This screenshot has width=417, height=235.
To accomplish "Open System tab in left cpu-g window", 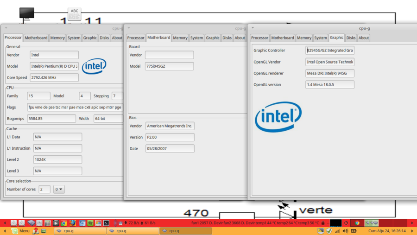I will pyautogui.click(x=74, y=38).
